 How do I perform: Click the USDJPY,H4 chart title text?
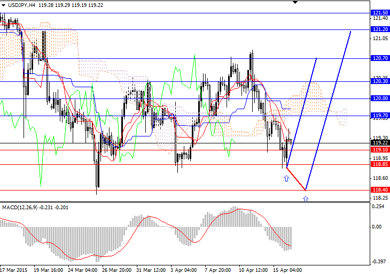click(x=22, y=5)
